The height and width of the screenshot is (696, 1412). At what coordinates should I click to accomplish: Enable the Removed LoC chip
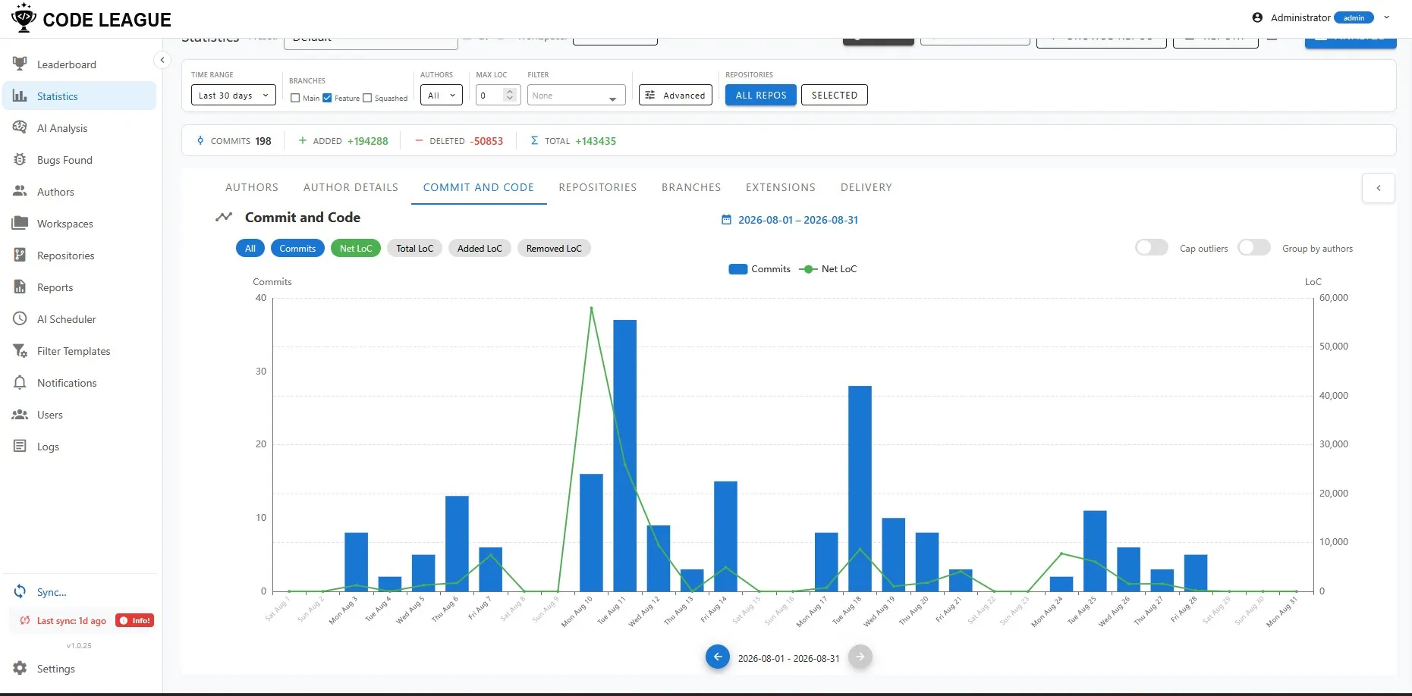tap(554, 248)
